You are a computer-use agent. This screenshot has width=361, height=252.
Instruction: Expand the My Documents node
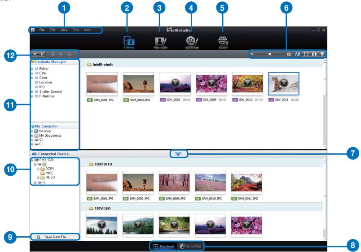tap(32, 136)
